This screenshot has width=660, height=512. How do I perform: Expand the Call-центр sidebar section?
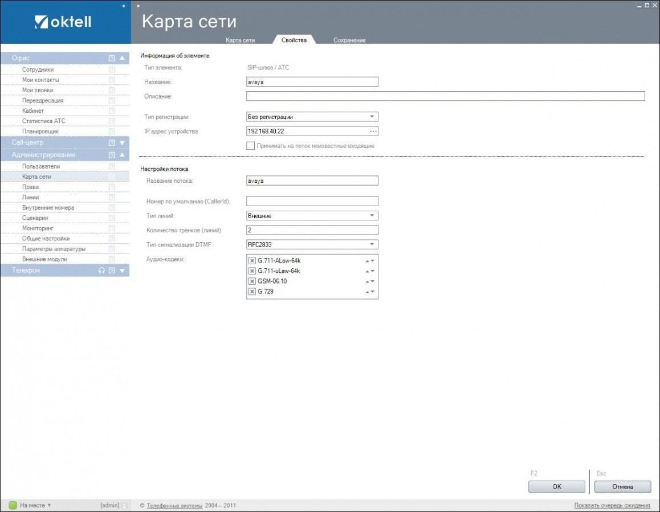tap(122, 142)
